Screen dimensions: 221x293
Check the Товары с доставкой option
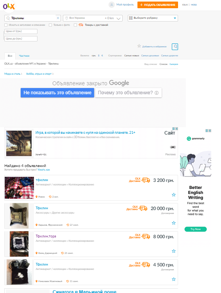click(x=75, y=25)
